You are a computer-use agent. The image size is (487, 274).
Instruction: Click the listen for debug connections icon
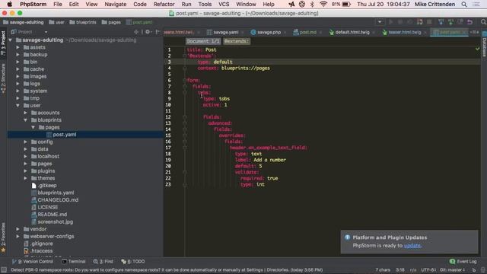point(419,22)
